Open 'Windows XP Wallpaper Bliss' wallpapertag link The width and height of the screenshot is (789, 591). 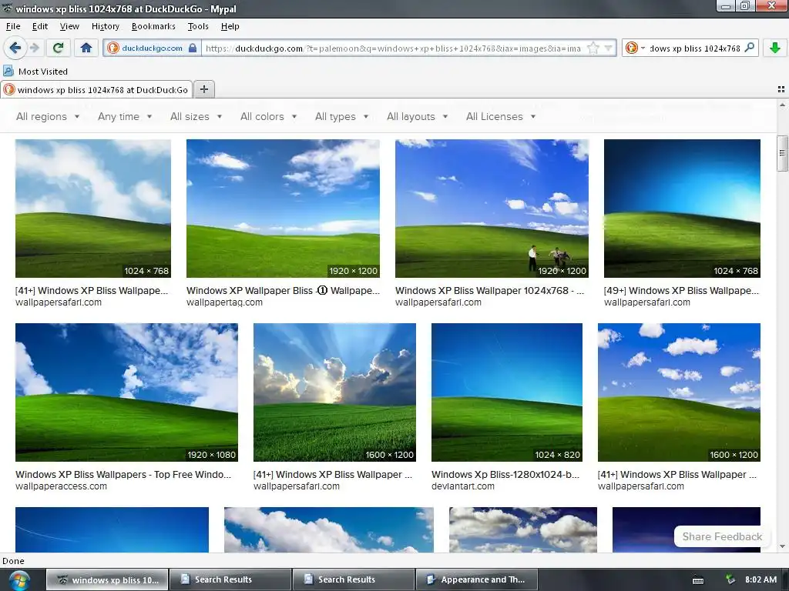click(283, 290)
